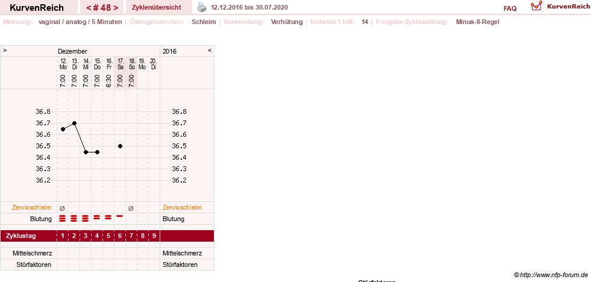The width and height of the screenshot is (591, 282).
Task: Click Zyklustag number 5
Action: pos(108,236)
